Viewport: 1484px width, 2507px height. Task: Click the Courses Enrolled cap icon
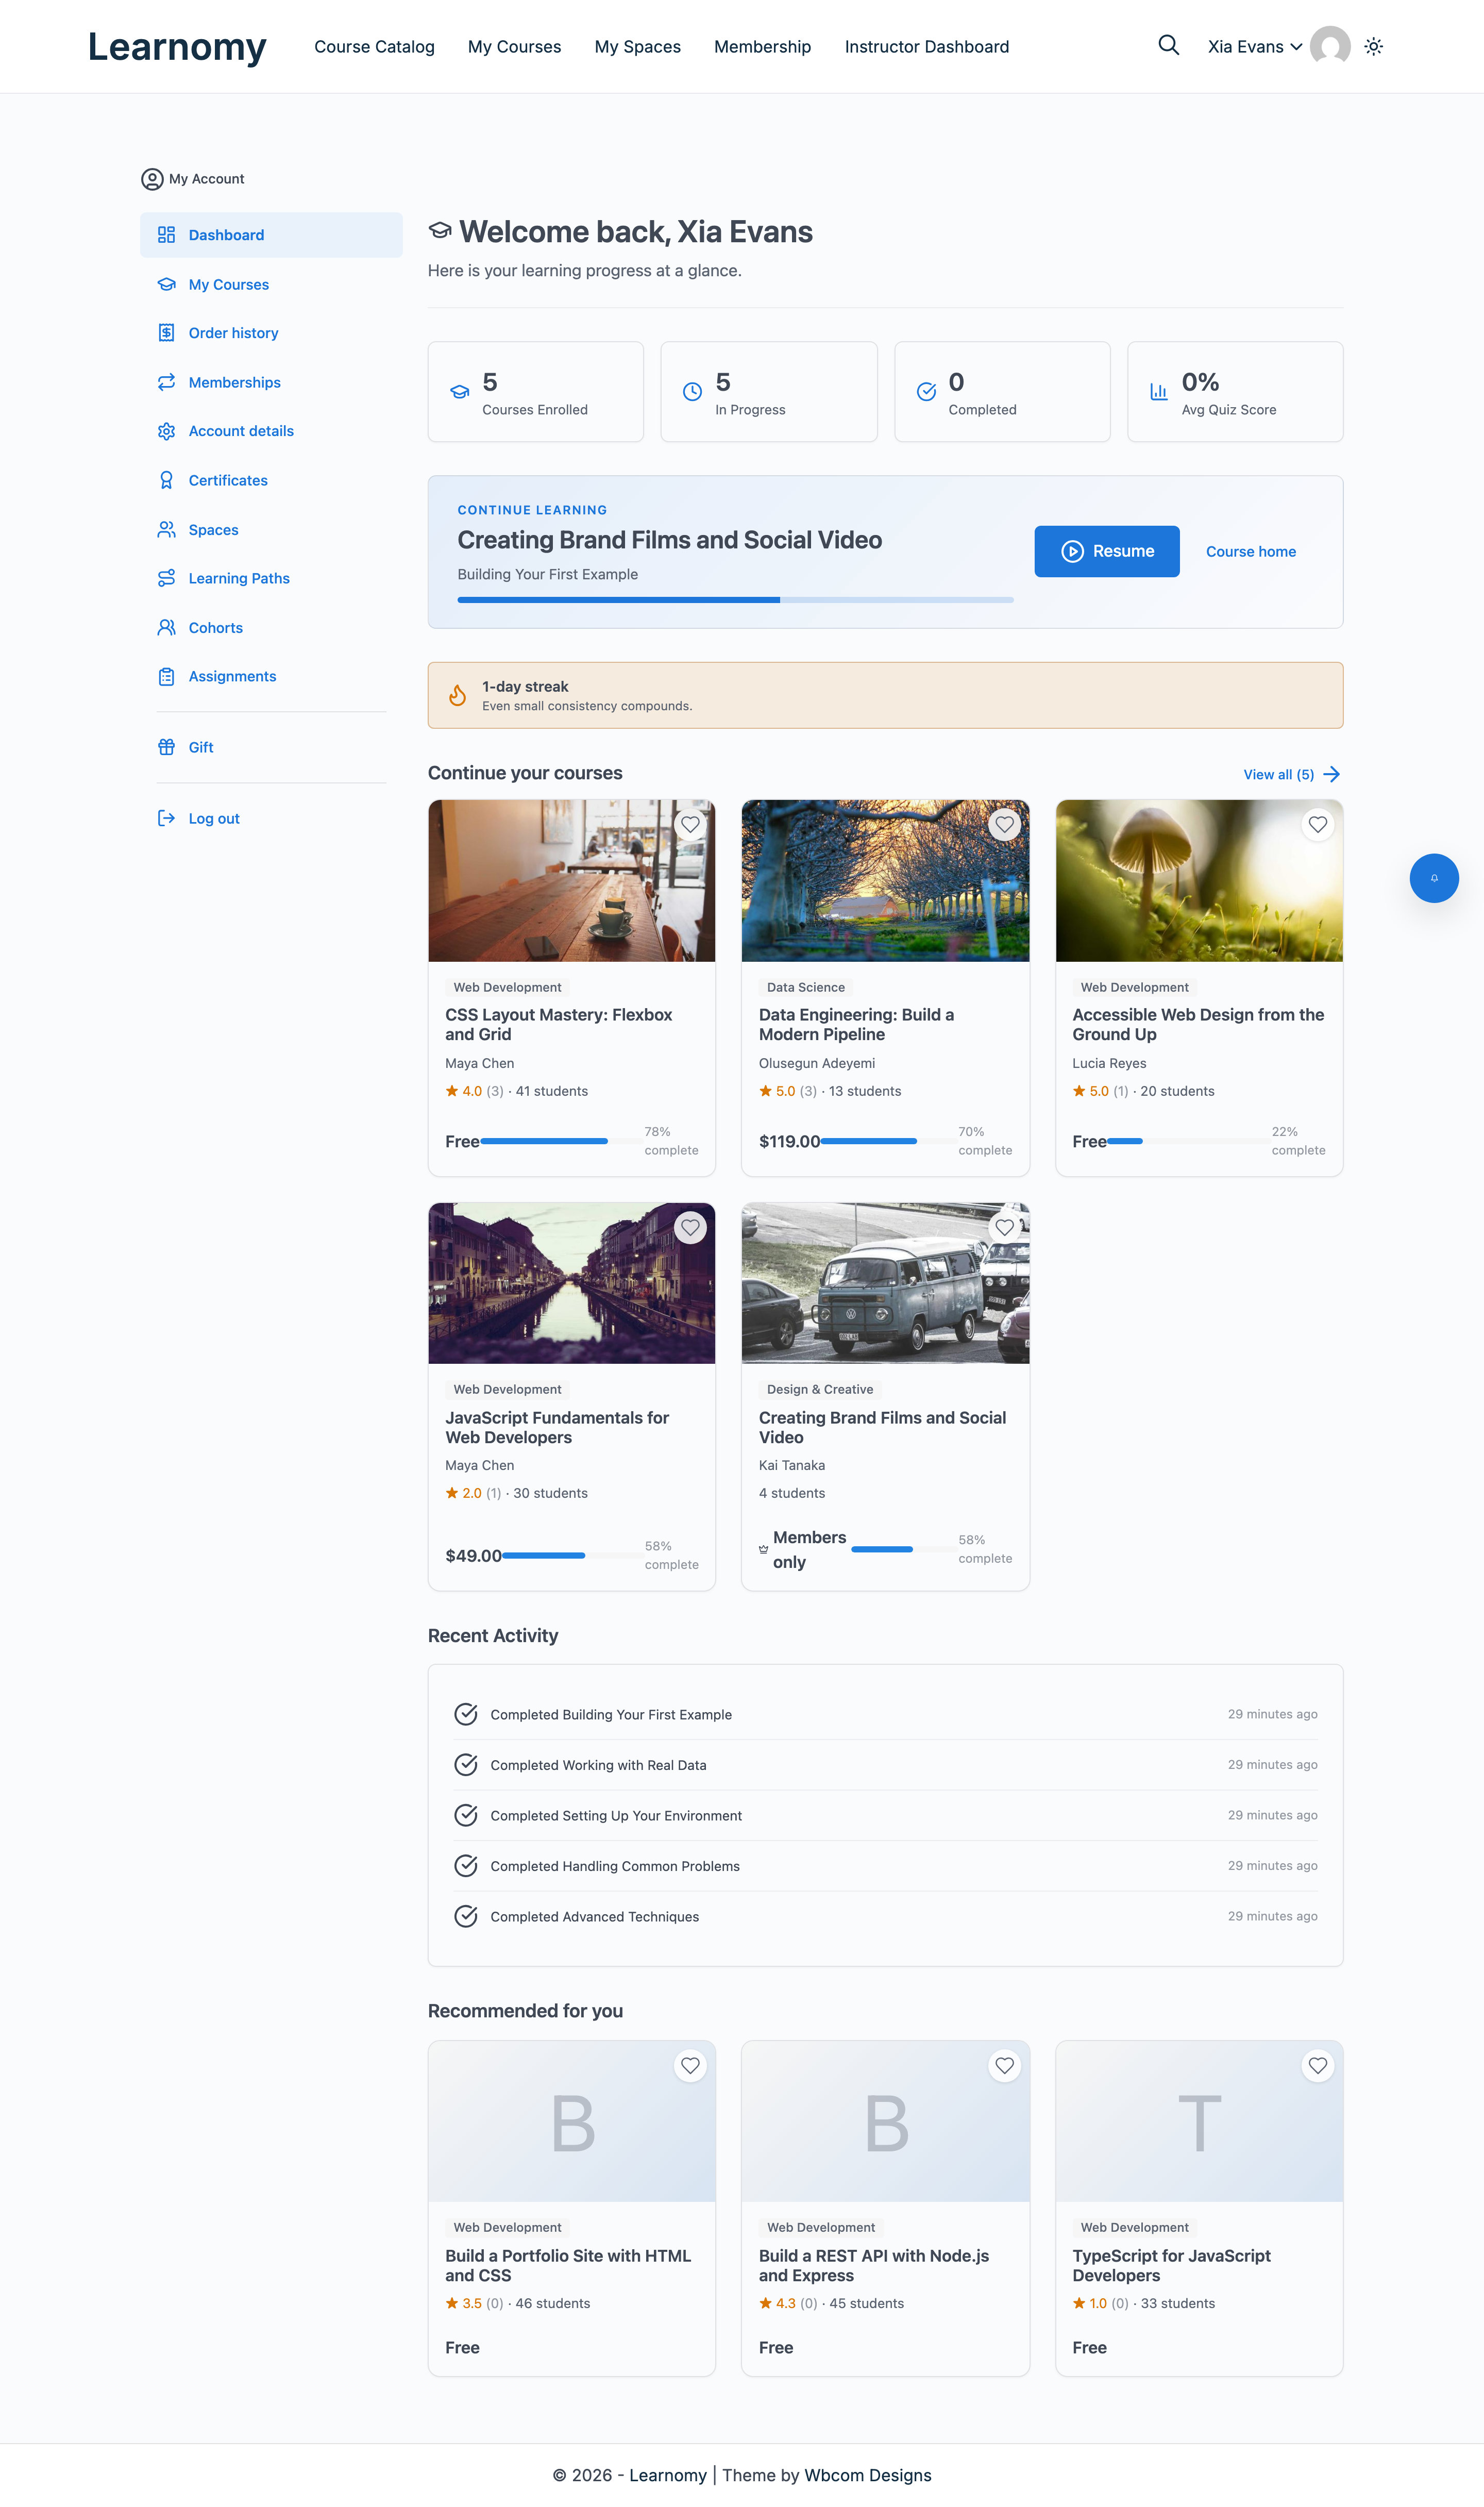point(459,392)
